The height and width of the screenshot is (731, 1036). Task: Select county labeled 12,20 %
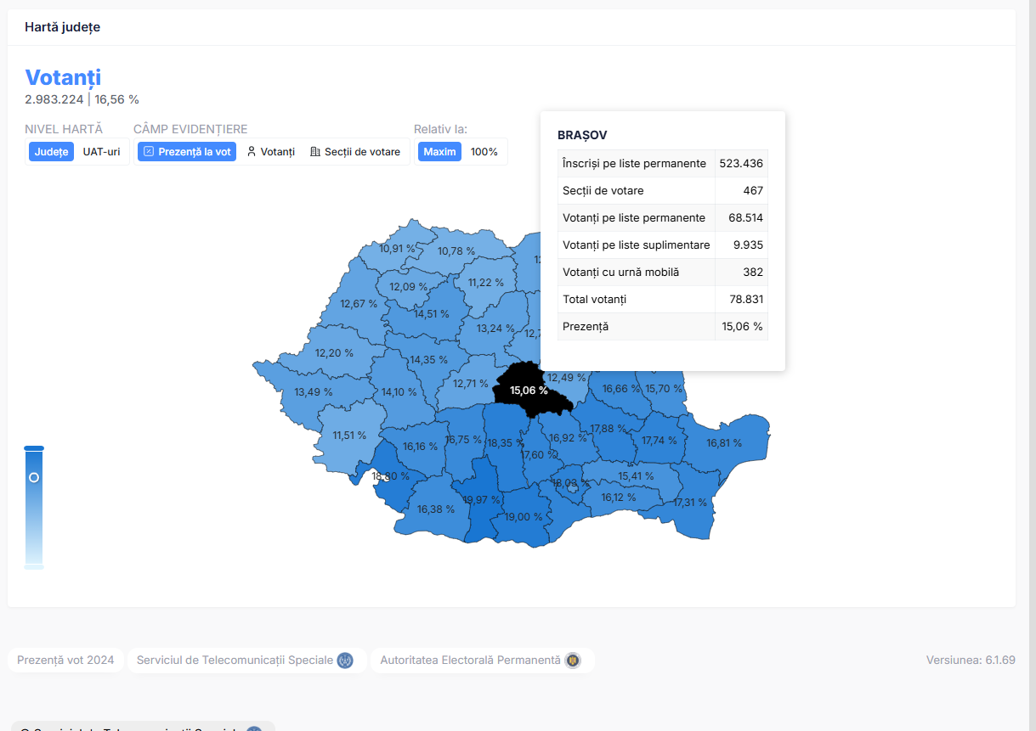click(x=334, y=352)
